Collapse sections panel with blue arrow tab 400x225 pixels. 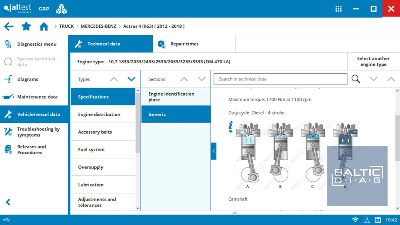214,151
